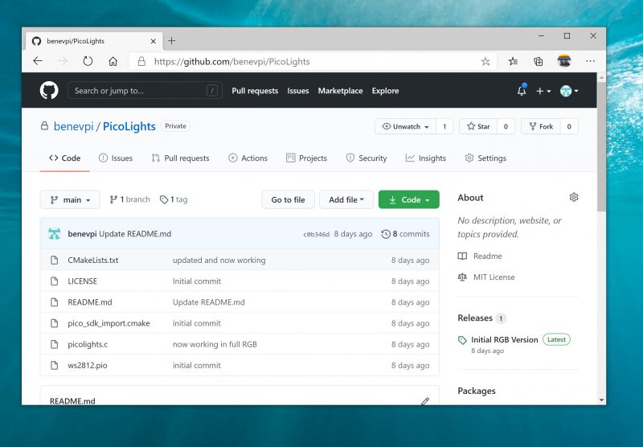The width and height of the screenshot is (643, 447).
Task: Go to browser home page
Action: [113, 61]
